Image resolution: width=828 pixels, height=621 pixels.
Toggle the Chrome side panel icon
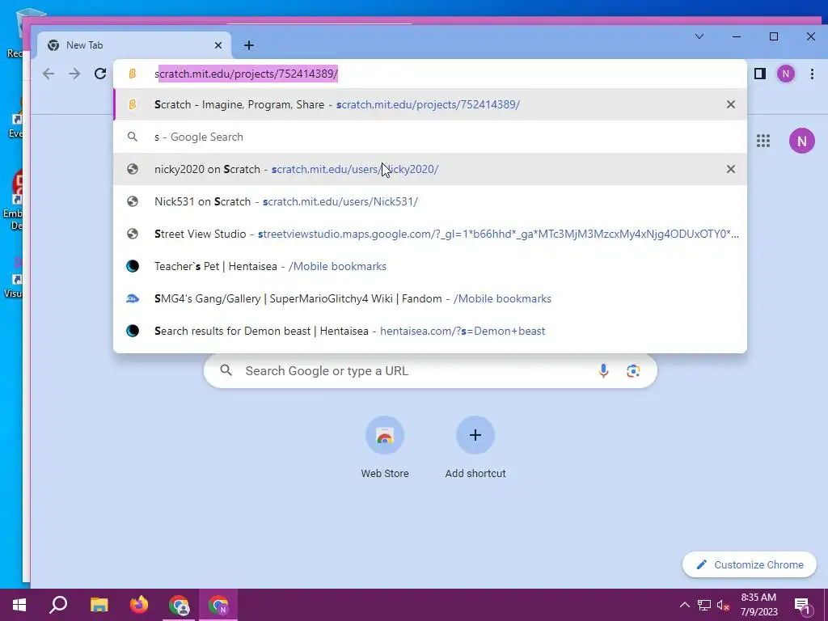(760, 74)
